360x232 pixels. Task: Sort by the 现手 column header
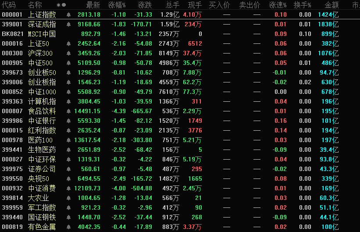click(195, 5)
